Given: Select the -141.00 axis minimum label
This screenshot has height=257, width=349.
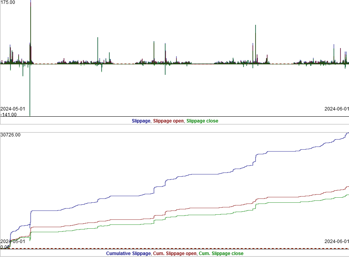Looking at the screenshot, I should pos(9,114).
